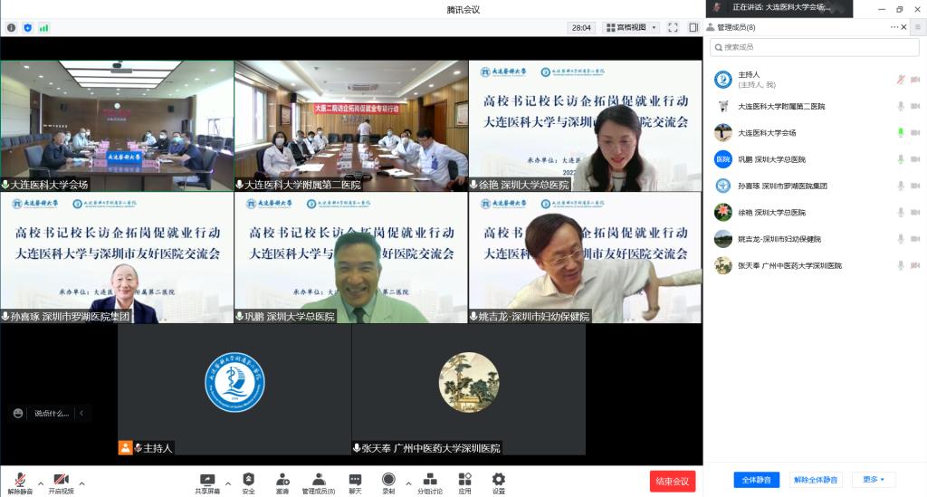The image size is (927, 497).
Task: Toggle the side panel layout icon
Action: (693, 28)
